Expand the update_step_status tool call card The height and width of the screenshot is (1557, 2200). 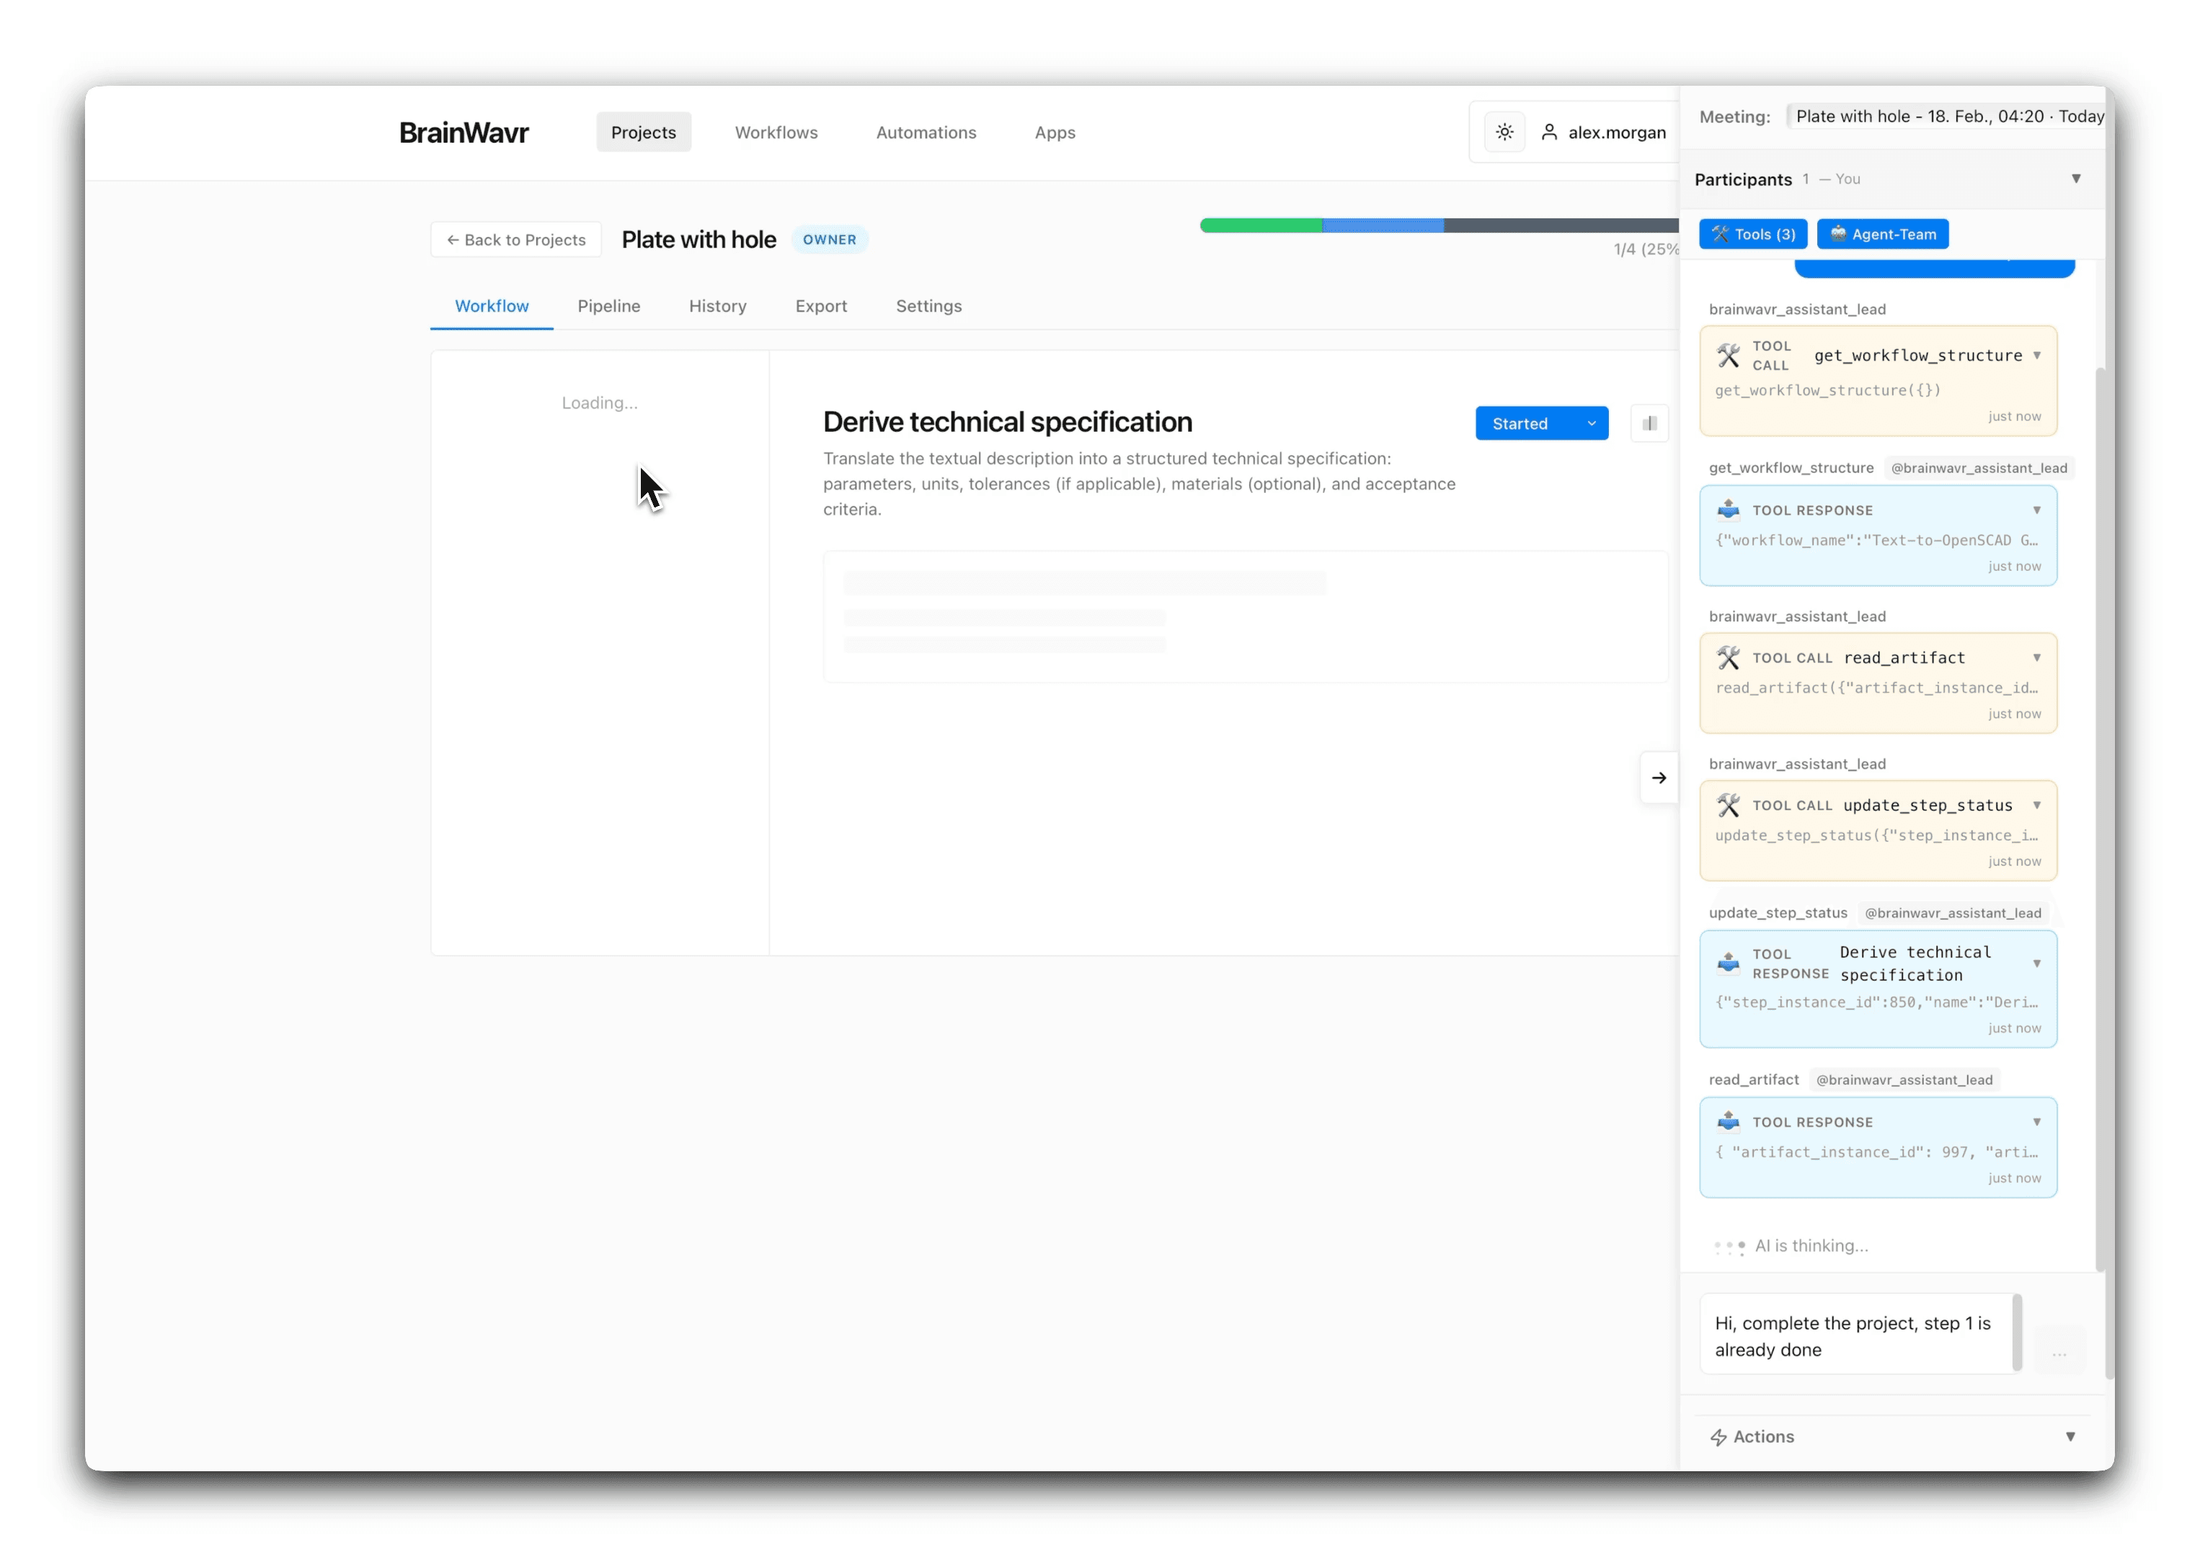click(2036, 805)
